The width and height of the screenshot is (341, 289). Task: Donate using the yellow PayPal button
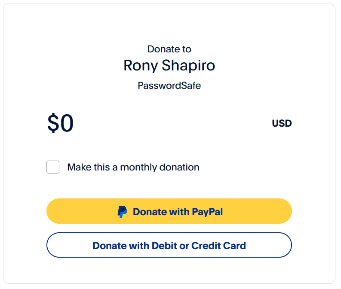[x=169, y=211]
